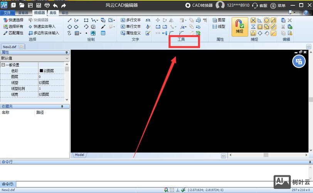Click the rotate tool in Tools group
The width and height of the screenshot is (313, 193).
[x=165, y=20]
